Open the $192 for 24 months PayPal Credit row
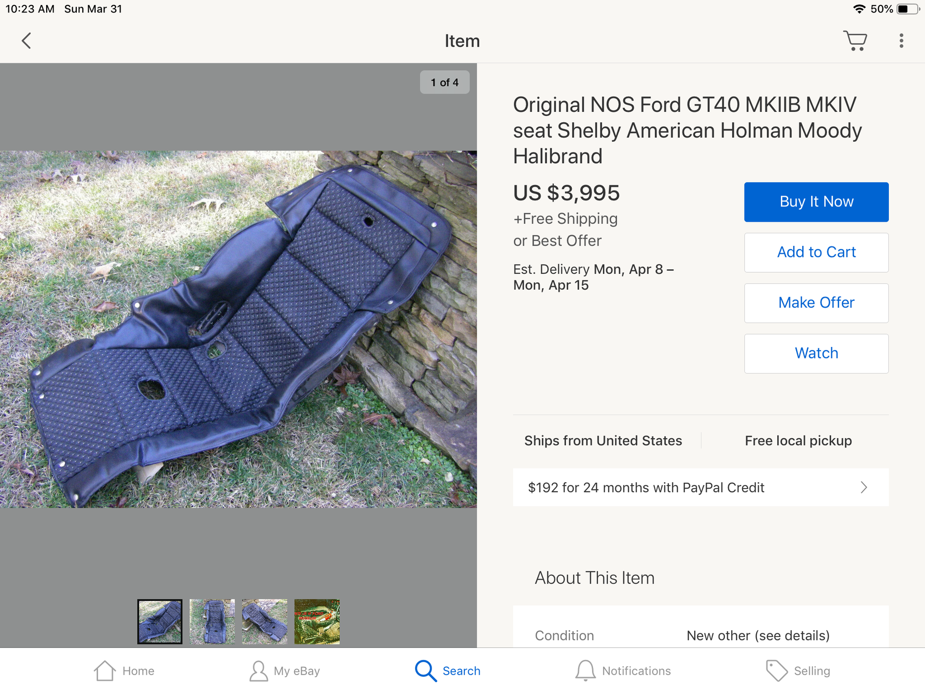Viewport: 925px width, 693px height. tap(701, 488)
